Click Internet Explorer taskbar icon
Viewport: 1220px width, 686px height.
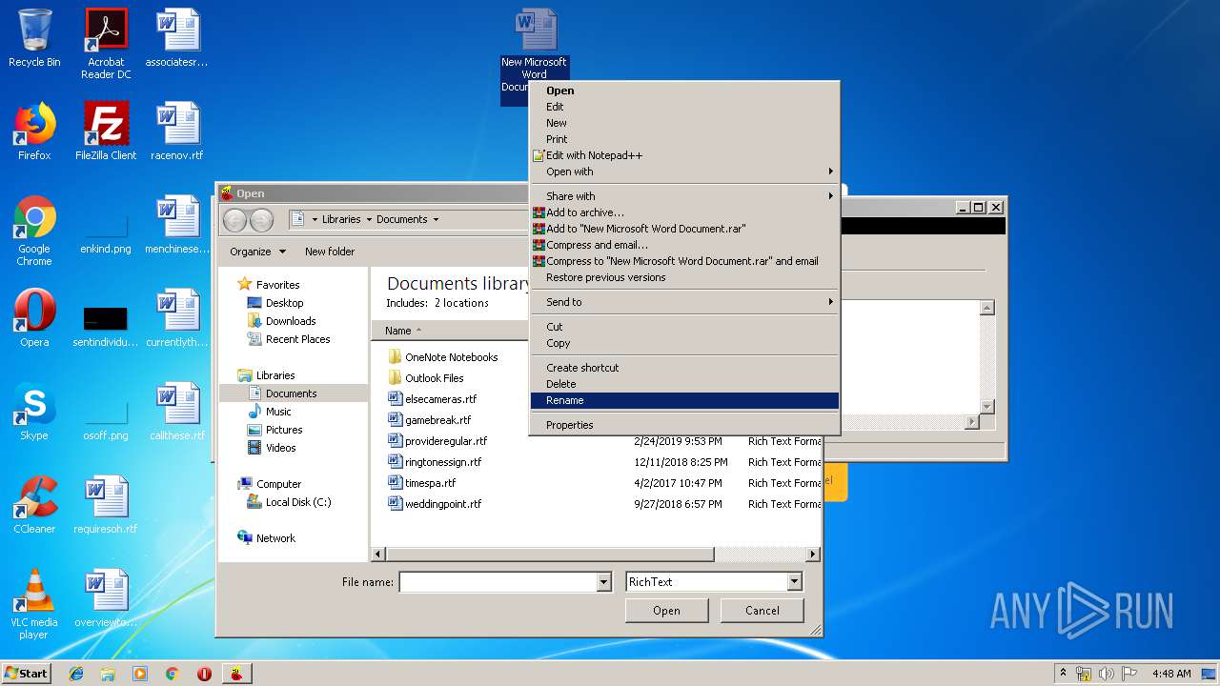click(x=76, y=674)
